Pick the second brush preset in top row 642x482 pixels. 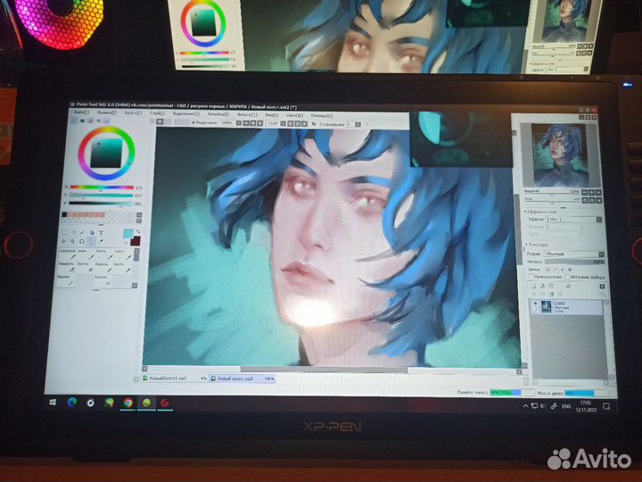(x=86, y=255)
